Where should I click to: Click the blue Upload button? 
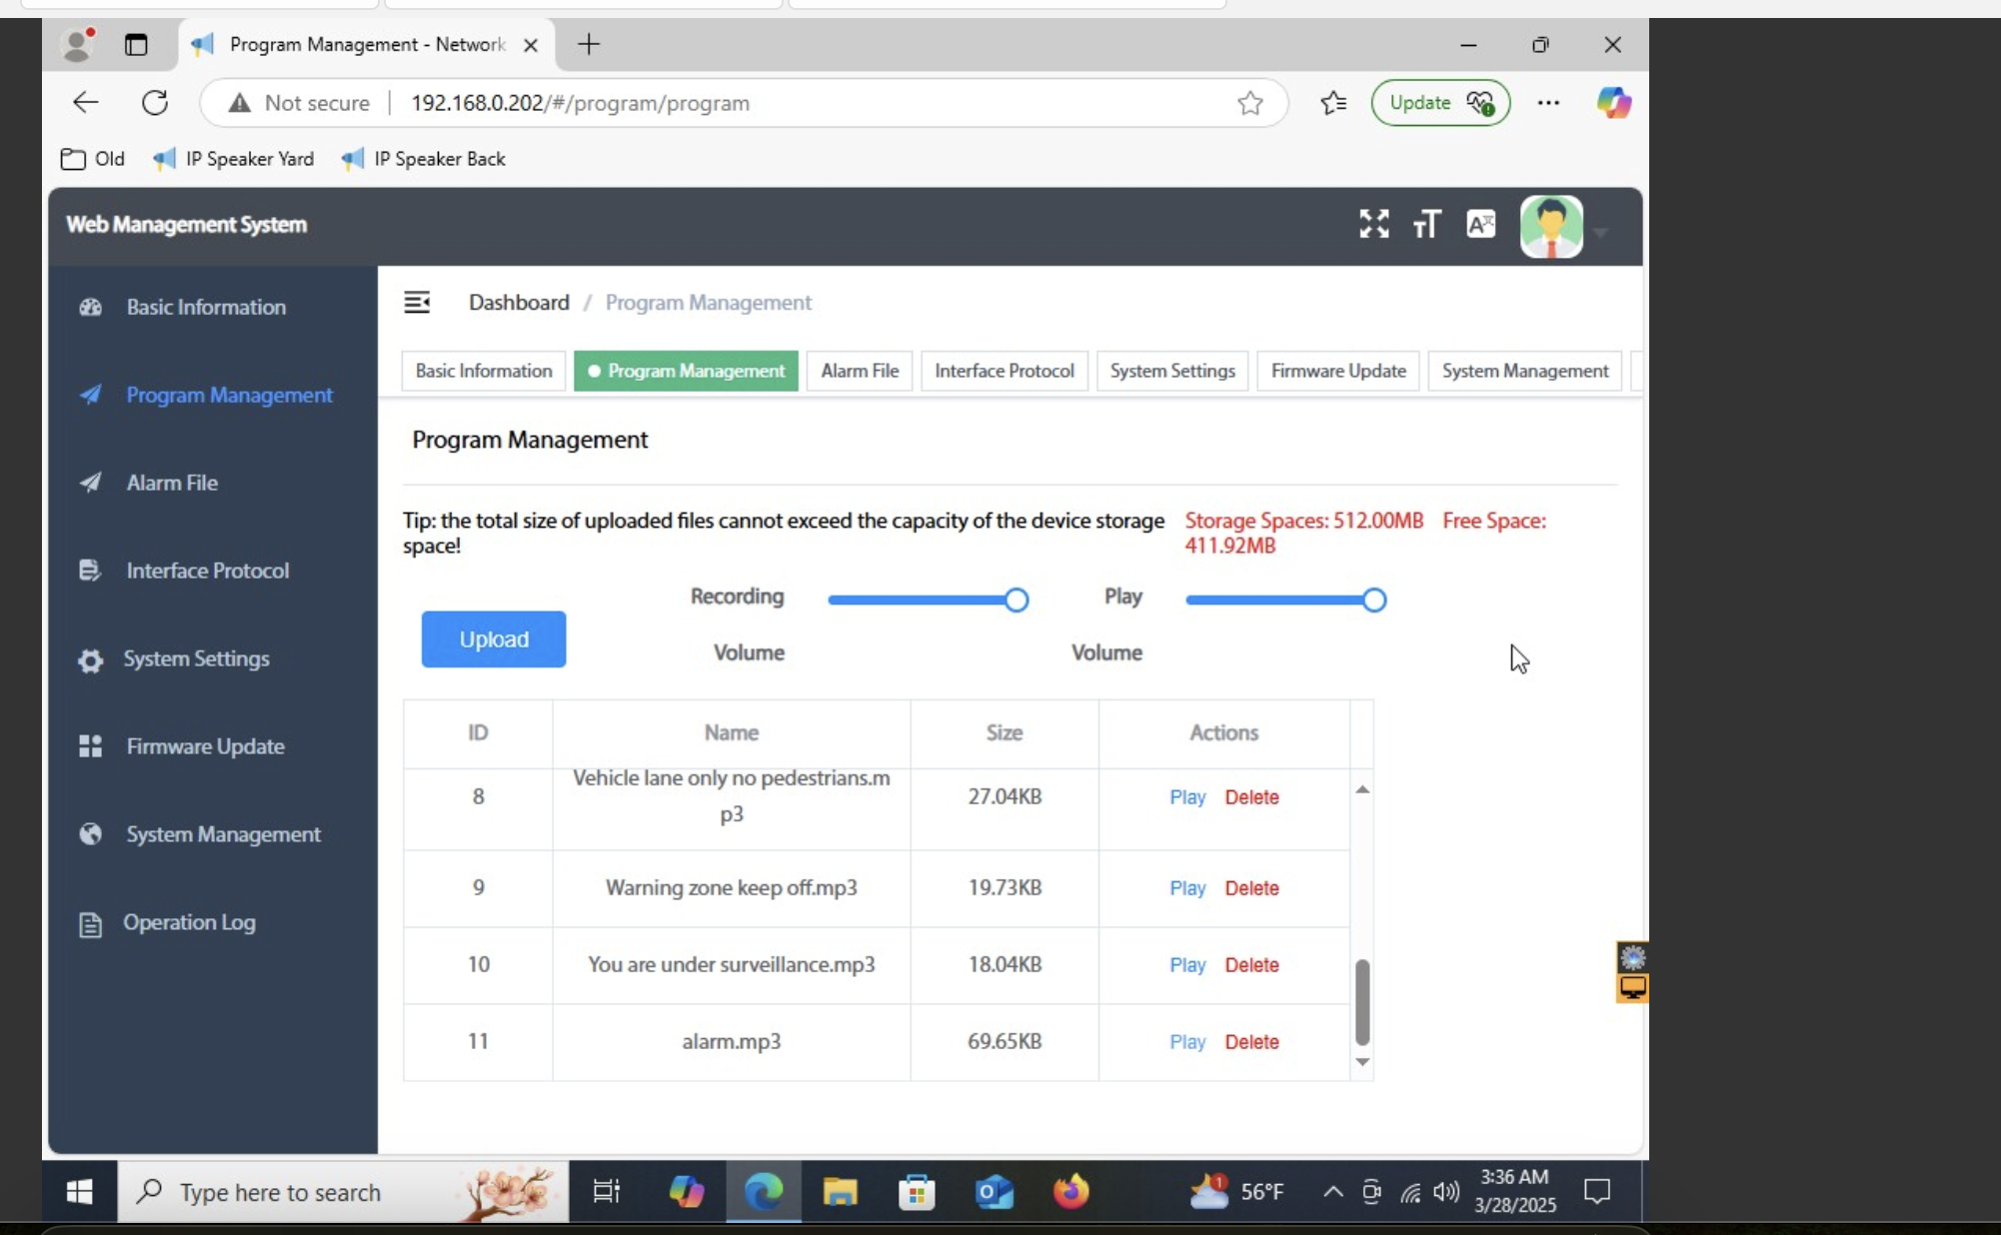(x=494, y=639)
